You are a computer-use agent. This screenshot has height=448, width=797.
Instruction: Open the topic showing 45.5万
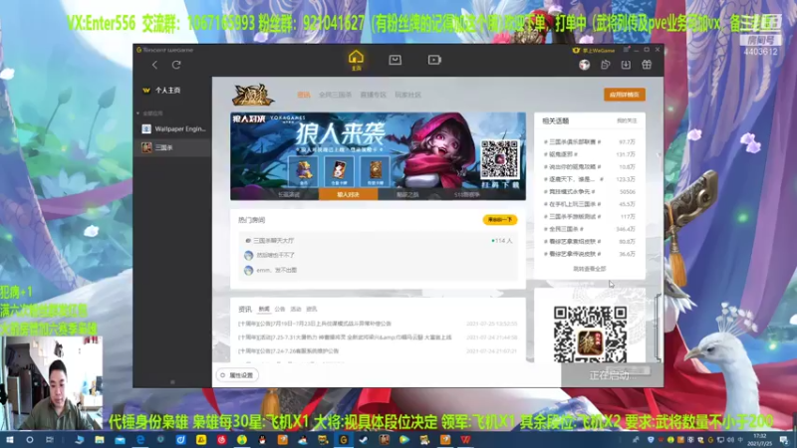[x=590, y=204]
